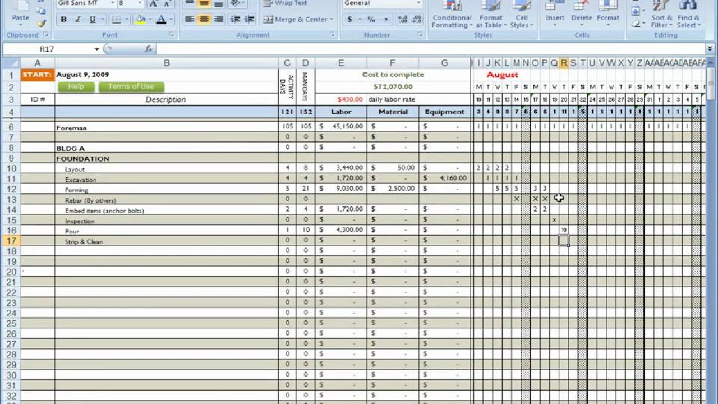Click inside the Name Box showing R17
Screen dimensions: 718x404
point(47,49)
